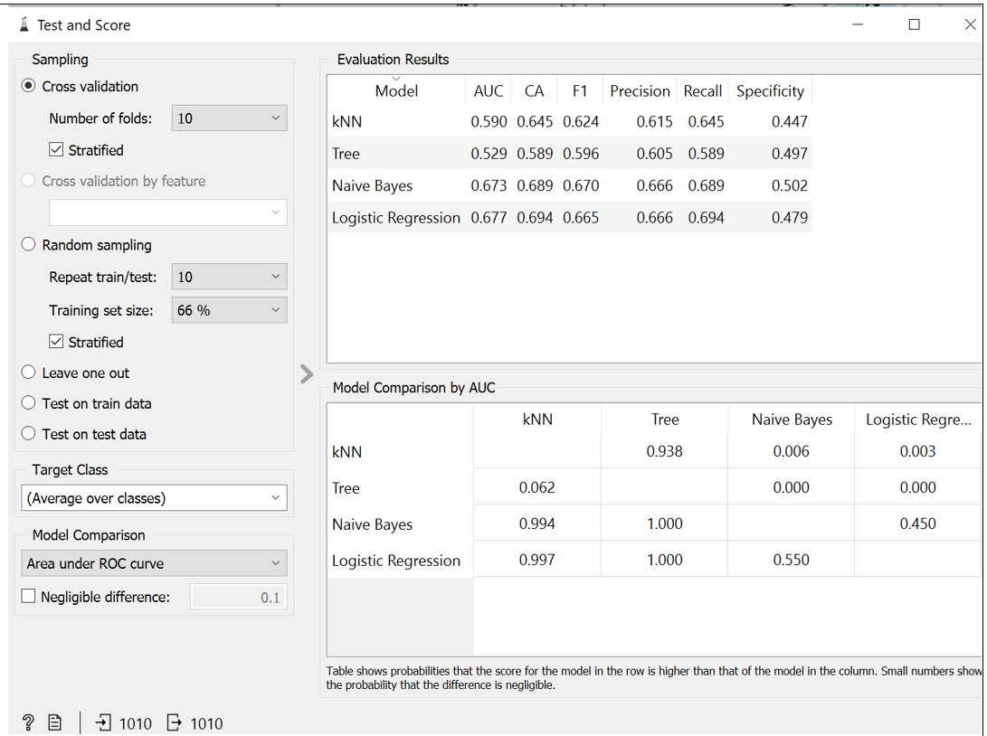This screenshot has width=987, height=736.
Task: Open help via the question mark icon
Action: click(x=27, y=722)
